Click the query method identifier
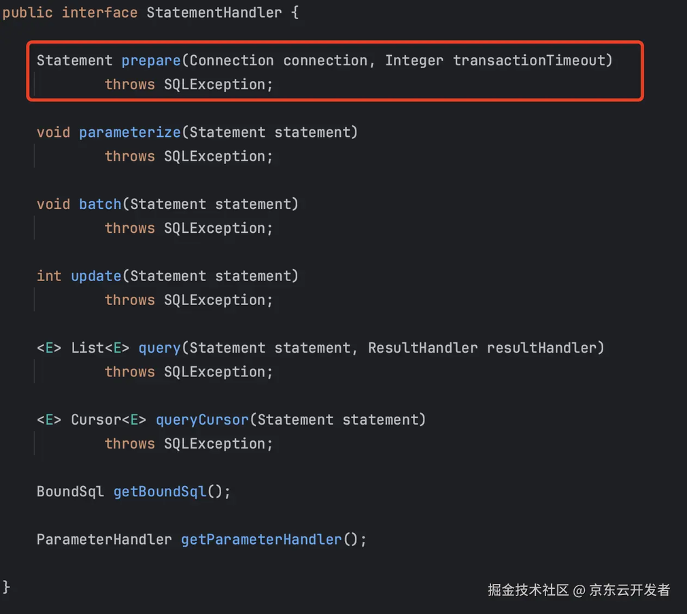 [159, 349]
